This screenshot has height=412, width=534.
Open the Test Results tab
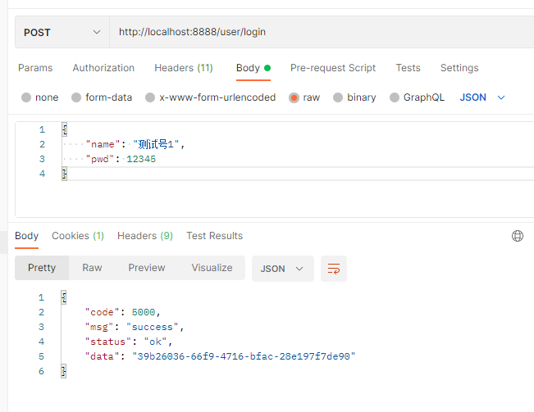click(x=215, y=236)
